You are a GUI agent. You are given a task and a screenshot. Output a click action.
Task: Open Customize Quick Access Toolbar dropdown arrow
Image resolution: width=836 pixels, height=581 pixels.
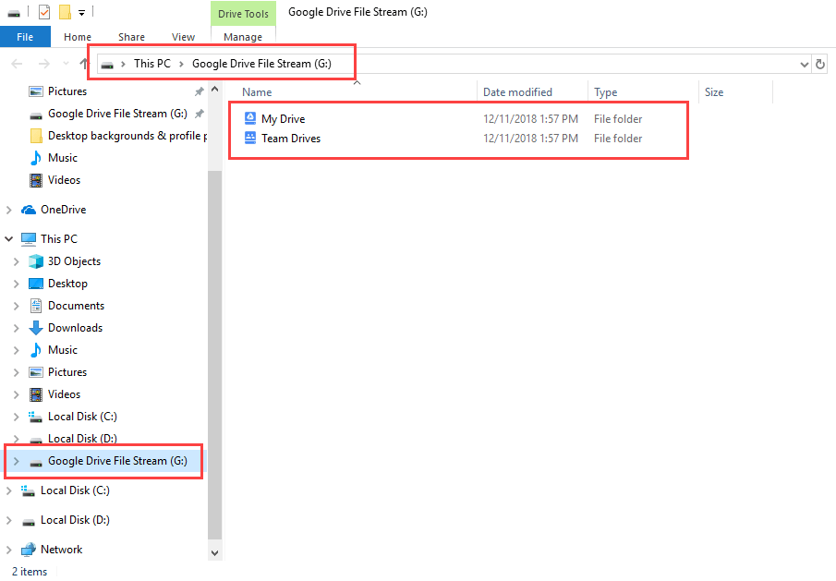[81, 13]
